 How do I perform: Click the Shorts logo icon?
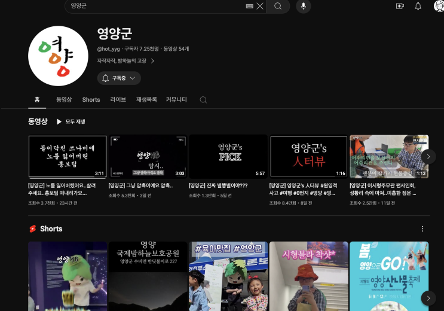coord(33,229)
